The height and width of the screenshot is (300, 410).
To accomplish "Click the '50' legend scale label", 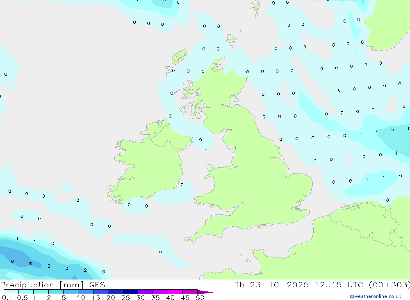I will click(200, 298).
